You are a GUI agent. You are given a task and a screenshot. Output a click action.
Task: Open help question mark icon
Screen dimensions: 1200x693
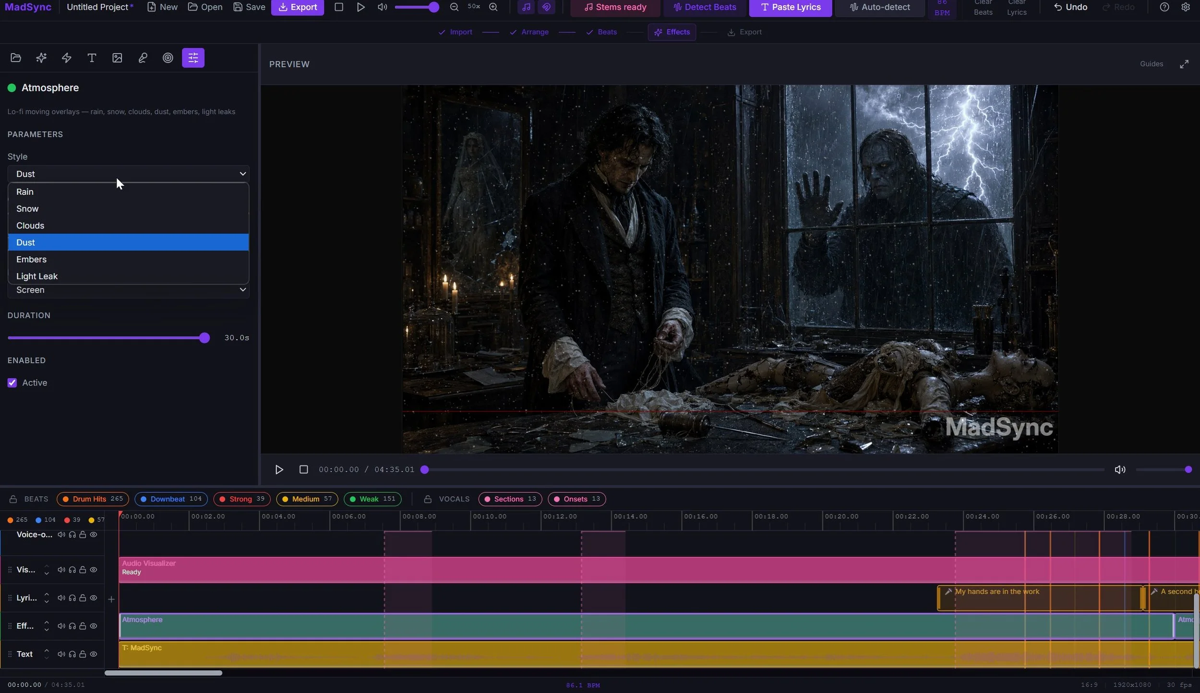(x=1164, y=7)
